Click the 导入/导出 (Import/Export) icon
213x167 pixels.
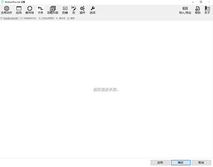(185, 10)
